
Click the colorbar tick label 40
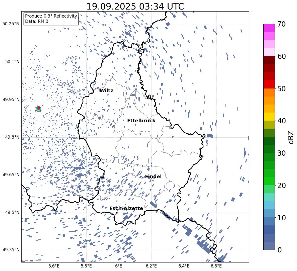[281, 121]
